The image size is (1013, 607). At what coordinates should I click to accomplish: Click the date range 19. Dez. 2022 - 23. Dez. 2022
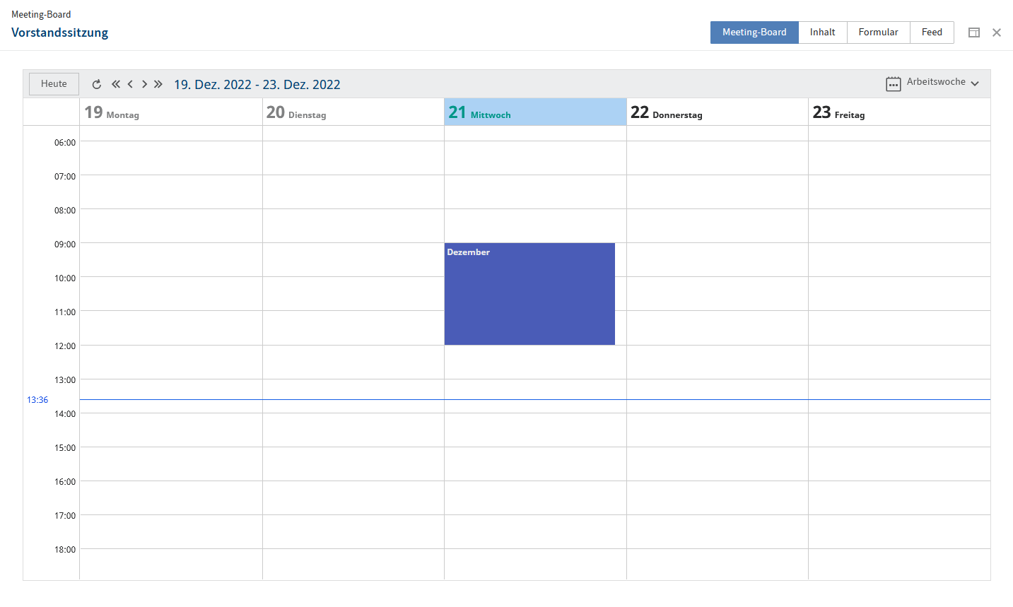point(257,85)
